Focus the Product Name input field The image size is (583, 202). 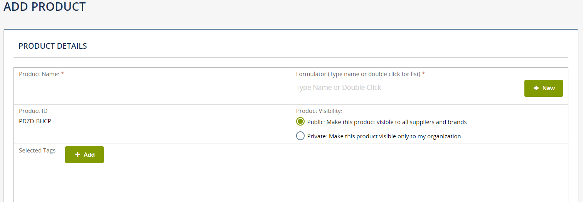coord(152,88)
